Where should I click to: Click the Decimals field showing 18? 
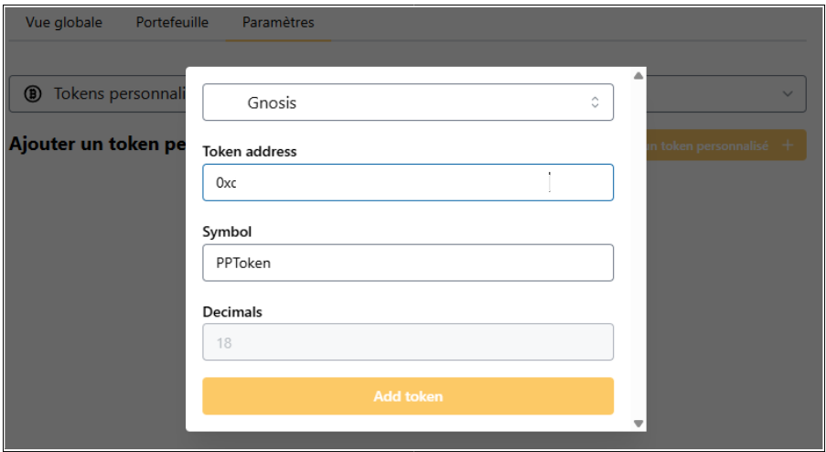pyautogui.click(x=407, y=342)
